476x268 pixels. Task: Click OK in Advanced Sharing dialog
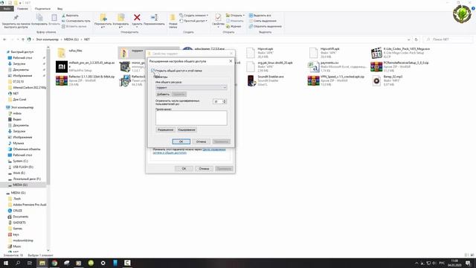coord(181,141)
